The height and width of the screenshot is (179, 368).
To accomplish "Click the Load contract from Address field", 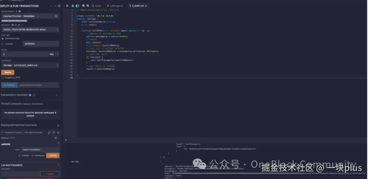I will [x=39, y=85].
